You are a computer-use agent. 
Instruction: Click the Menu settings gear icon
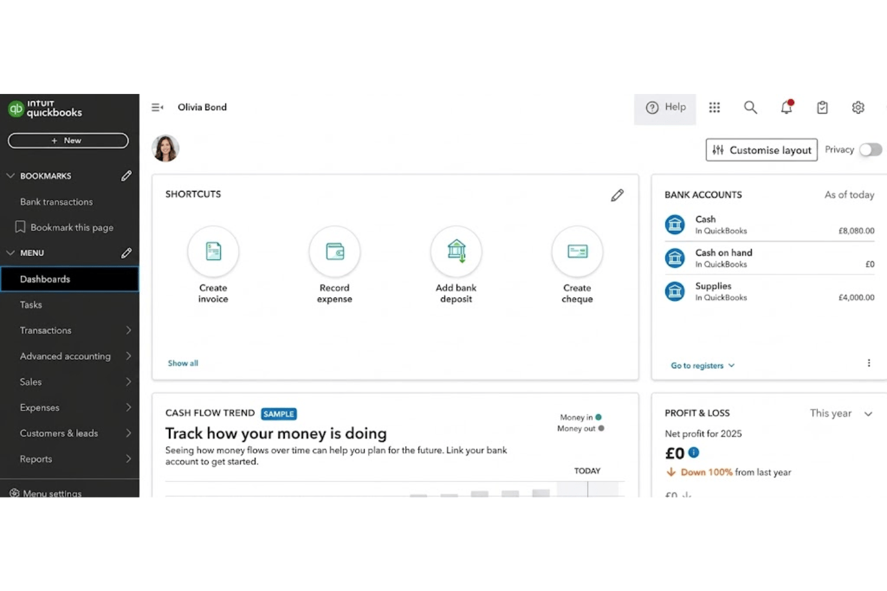click(x=14, y=493)
